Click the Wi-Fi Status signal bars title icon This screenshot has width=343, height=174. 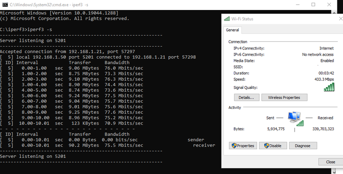click(227, 19)
